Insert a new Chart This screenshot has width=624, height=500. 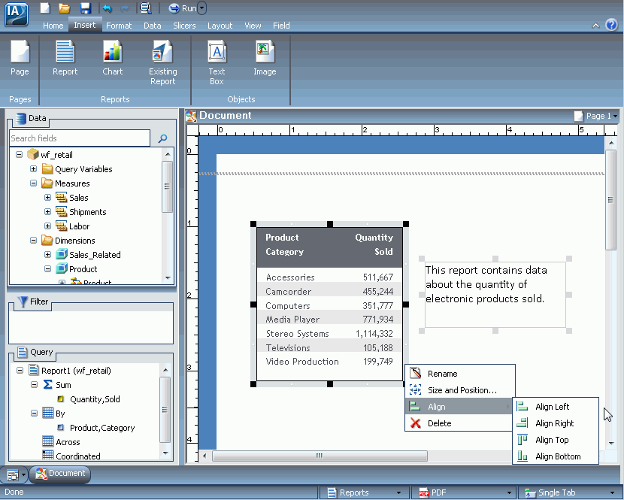(113, 58)
